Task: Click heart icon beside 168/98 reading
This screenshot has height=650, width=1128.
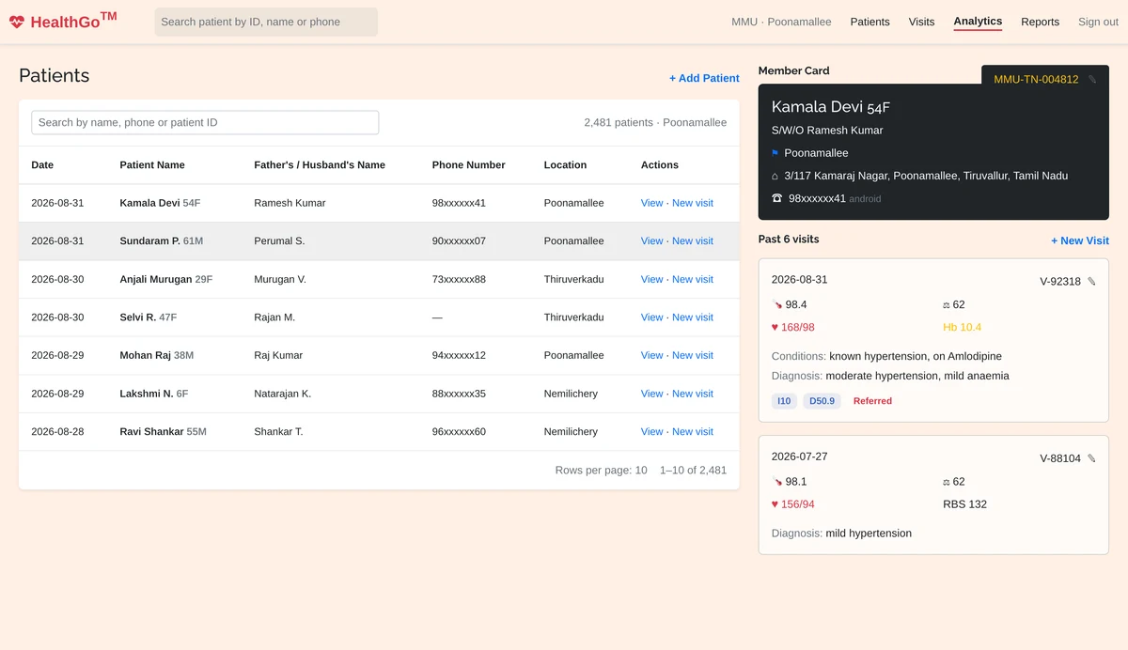Action: (x=775, y=327)
